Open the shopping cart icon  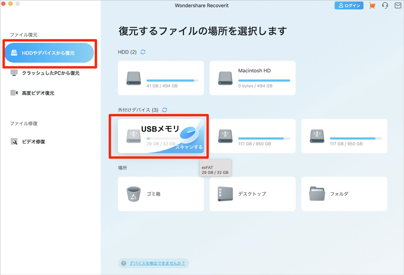[x=372, y=5]
